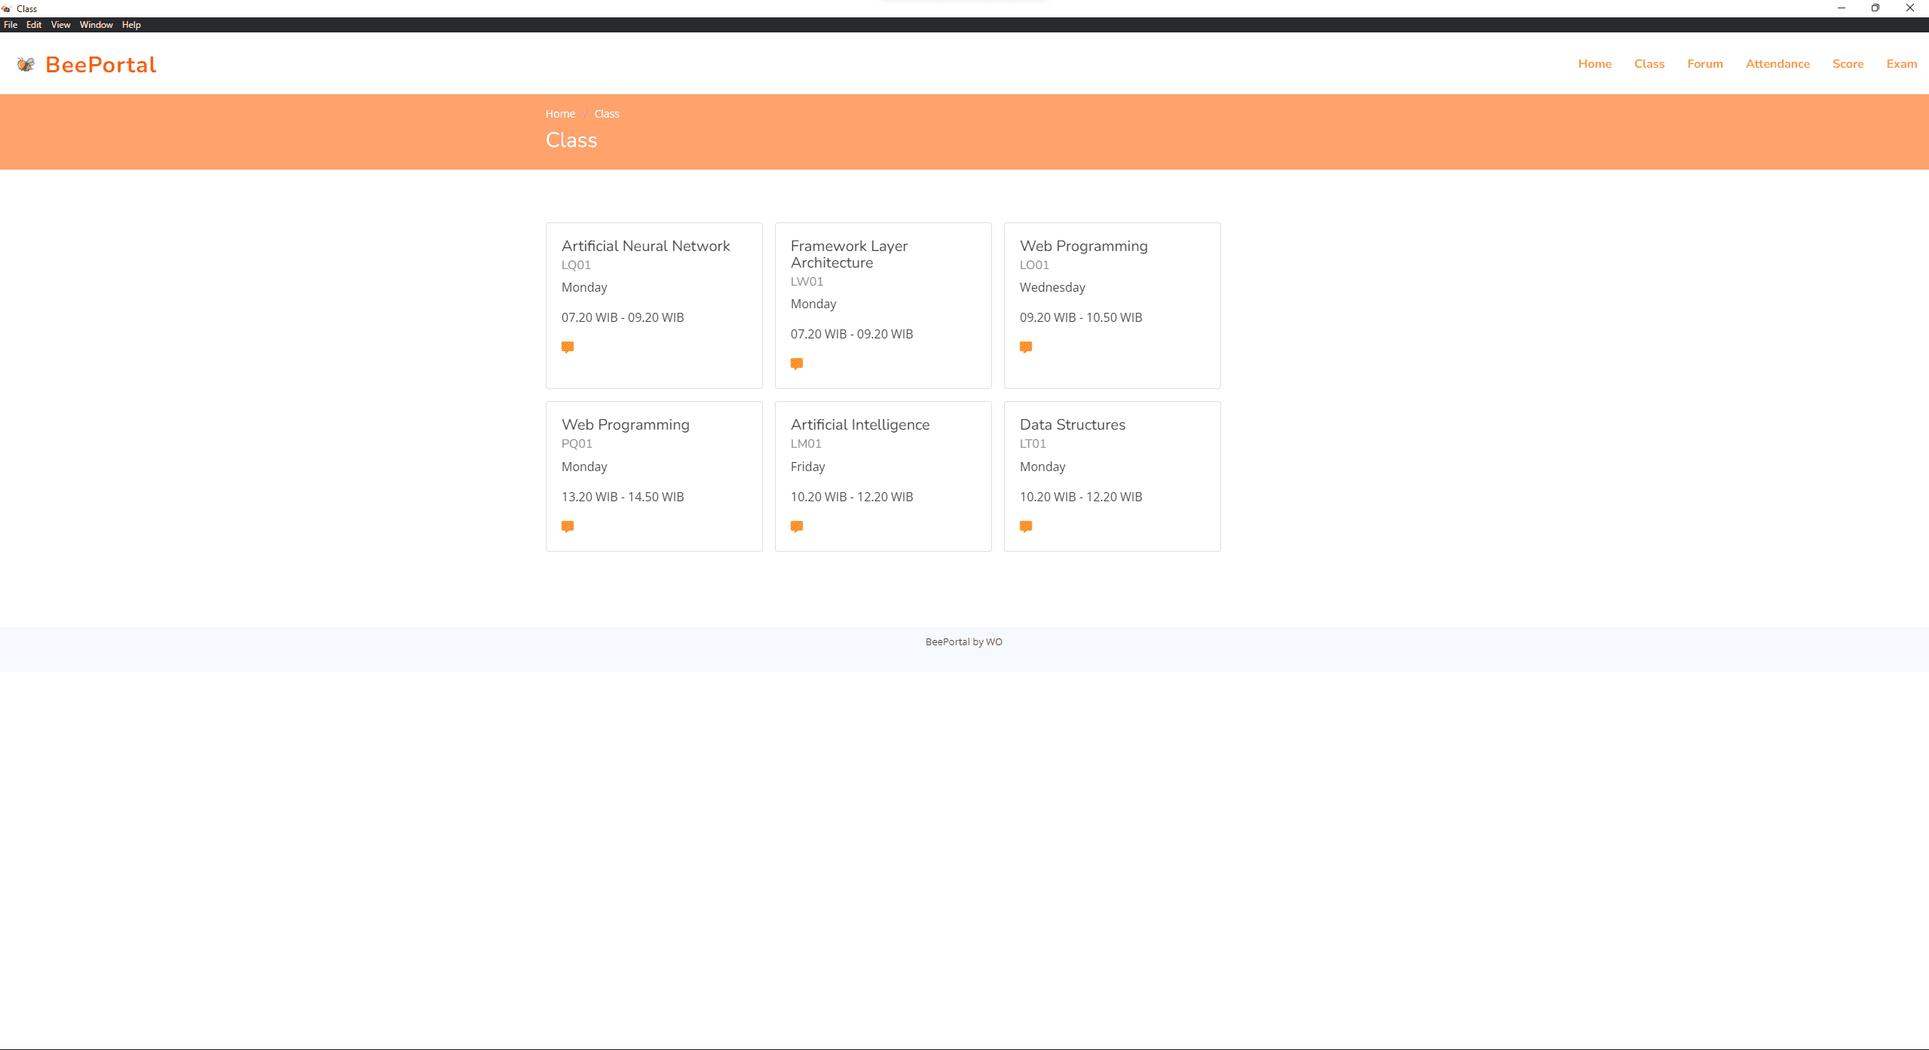Select Home in the top navigation
Image resolution: width=1929 pixels, height=1050 pixels.
tap(1594, 63)
